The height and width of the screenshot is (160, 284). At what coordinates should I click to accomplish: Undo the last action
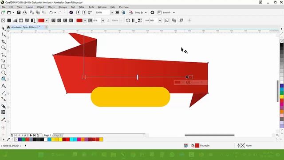click(x=51, y=12)
